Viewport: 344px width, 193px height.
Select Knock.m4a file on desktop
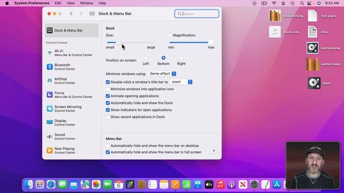tap(284, 32)
